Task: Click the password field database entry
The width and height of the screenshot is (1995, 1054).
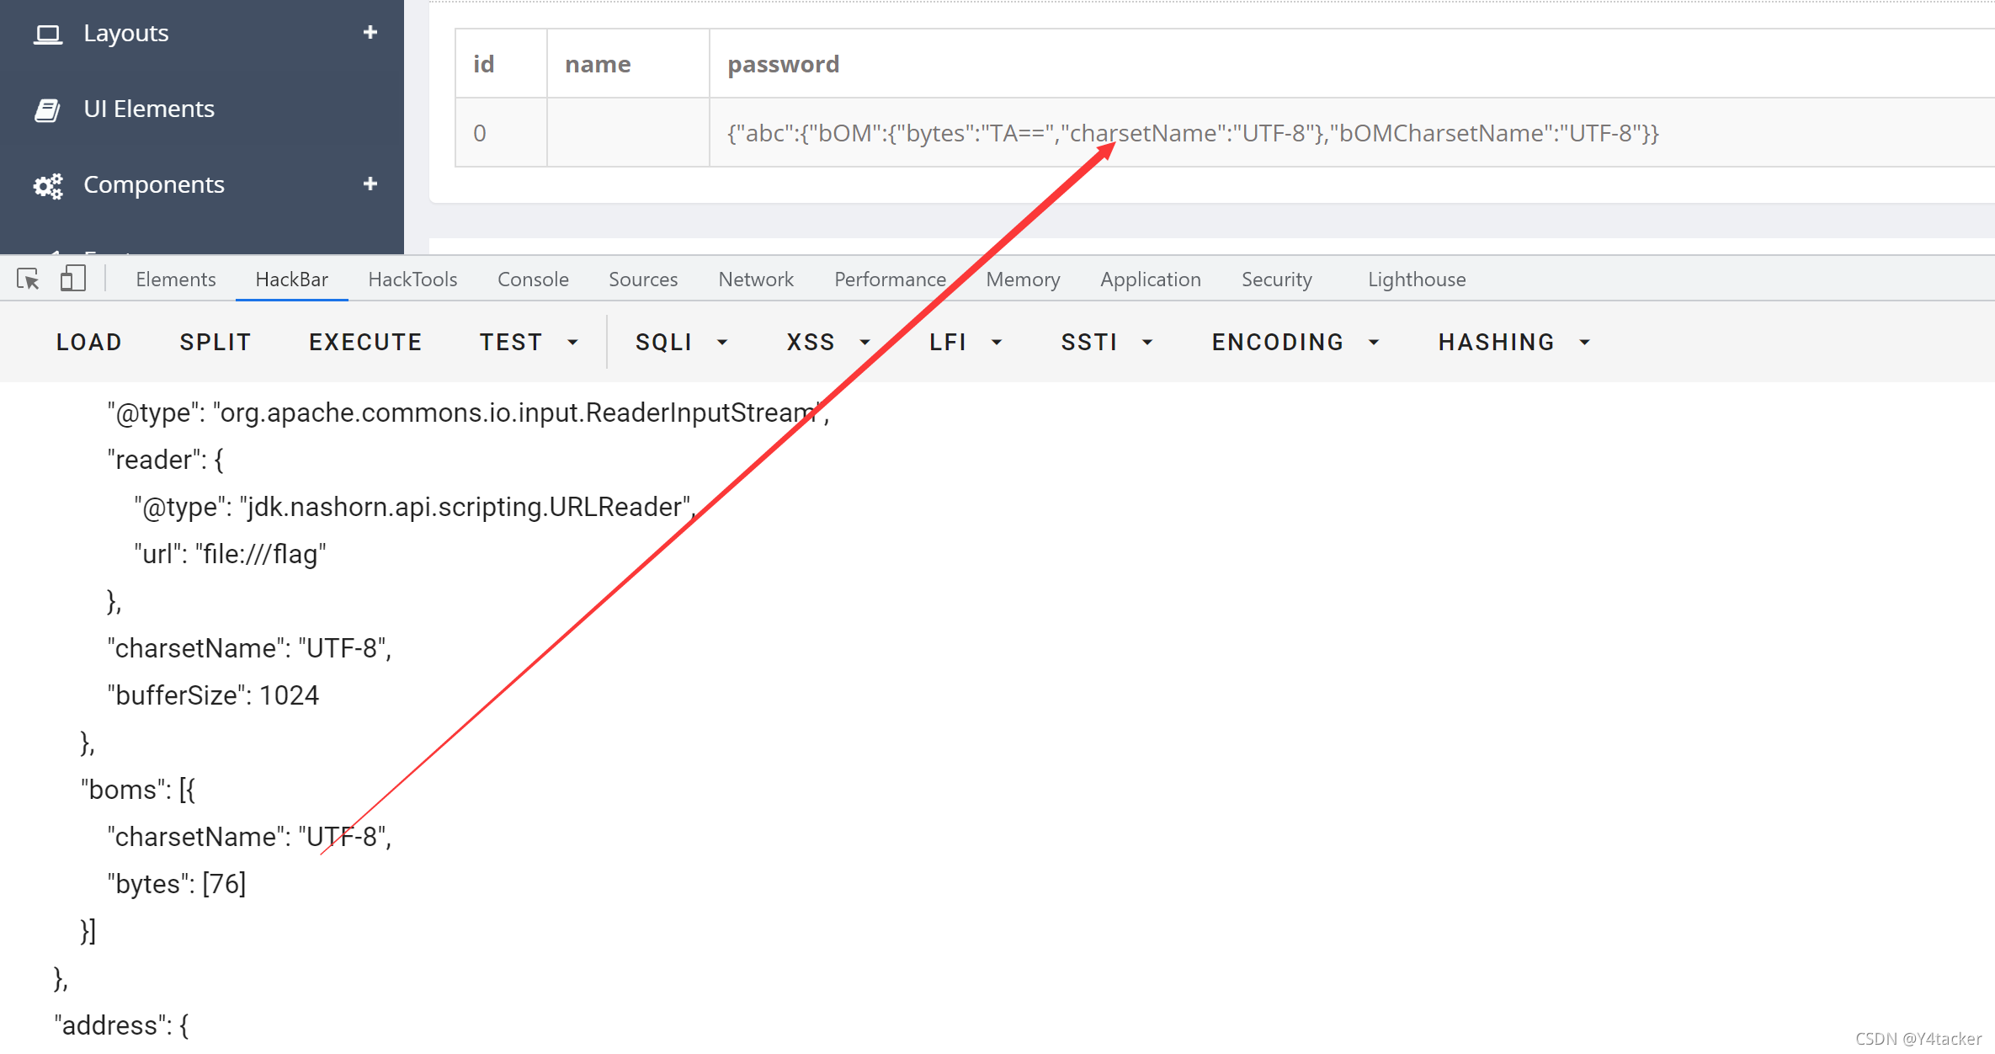Action: pos(1194,132)
